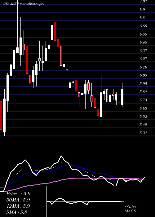Screen dimensions: 155x217
Task: Click the '<<Live MACD' label
Action: [131, 209]
